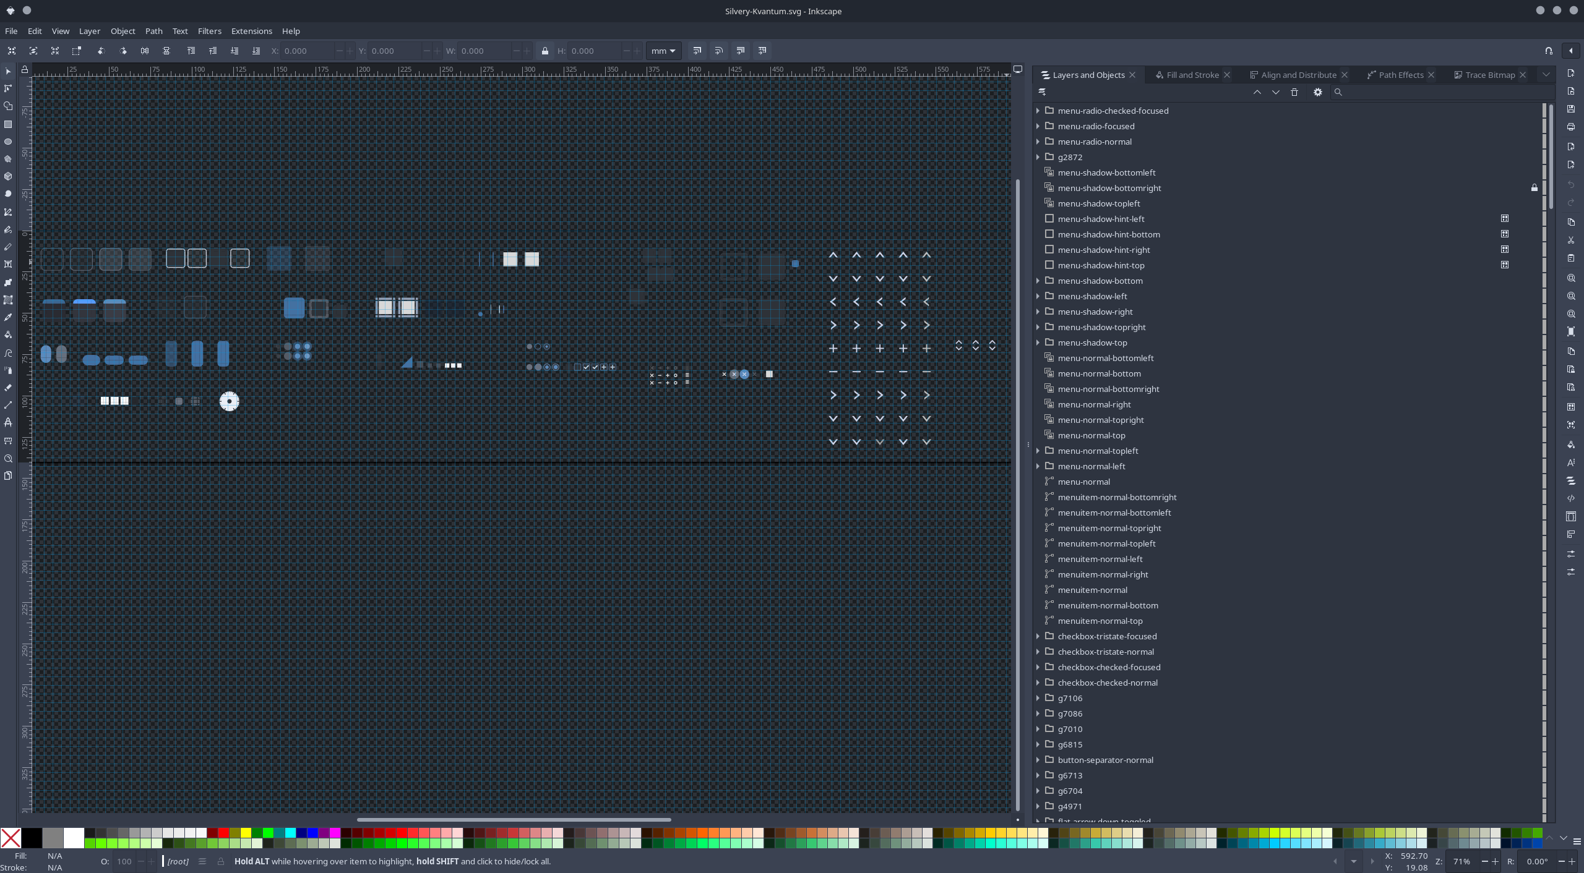Click the delete layer trash icon

point(1294,92)
